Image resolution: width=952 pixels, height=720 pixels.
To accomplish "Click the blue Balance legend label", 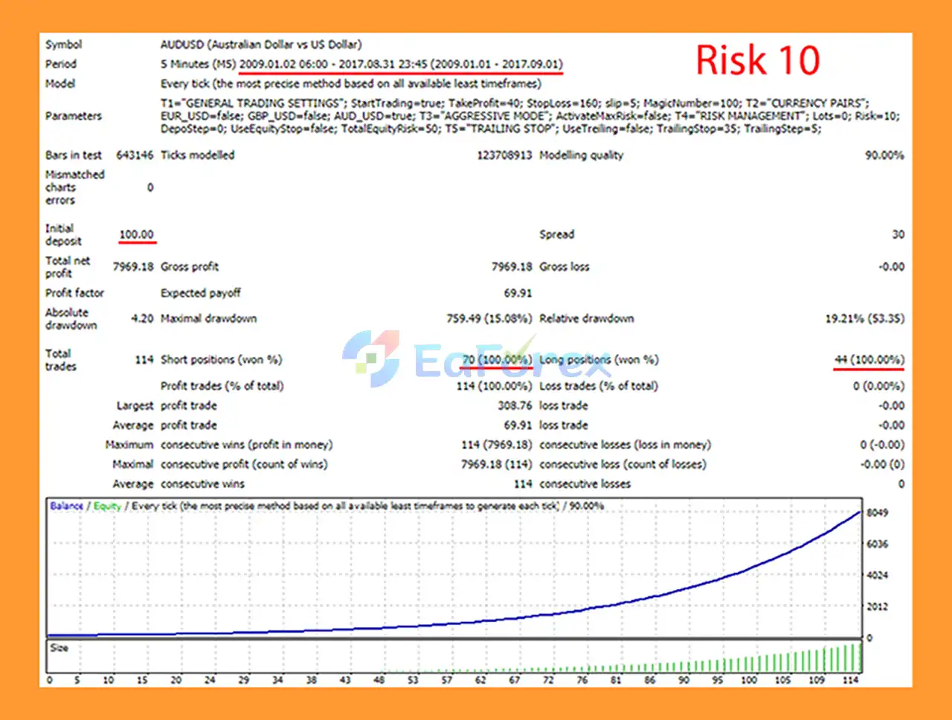I will point(66,506).
